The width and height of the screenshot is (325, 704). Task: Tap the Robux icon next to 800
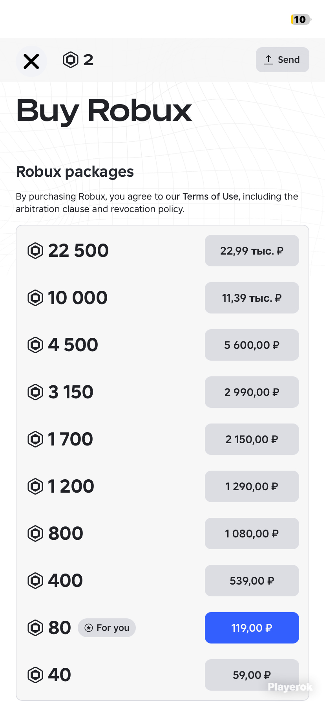coord(35,533)
